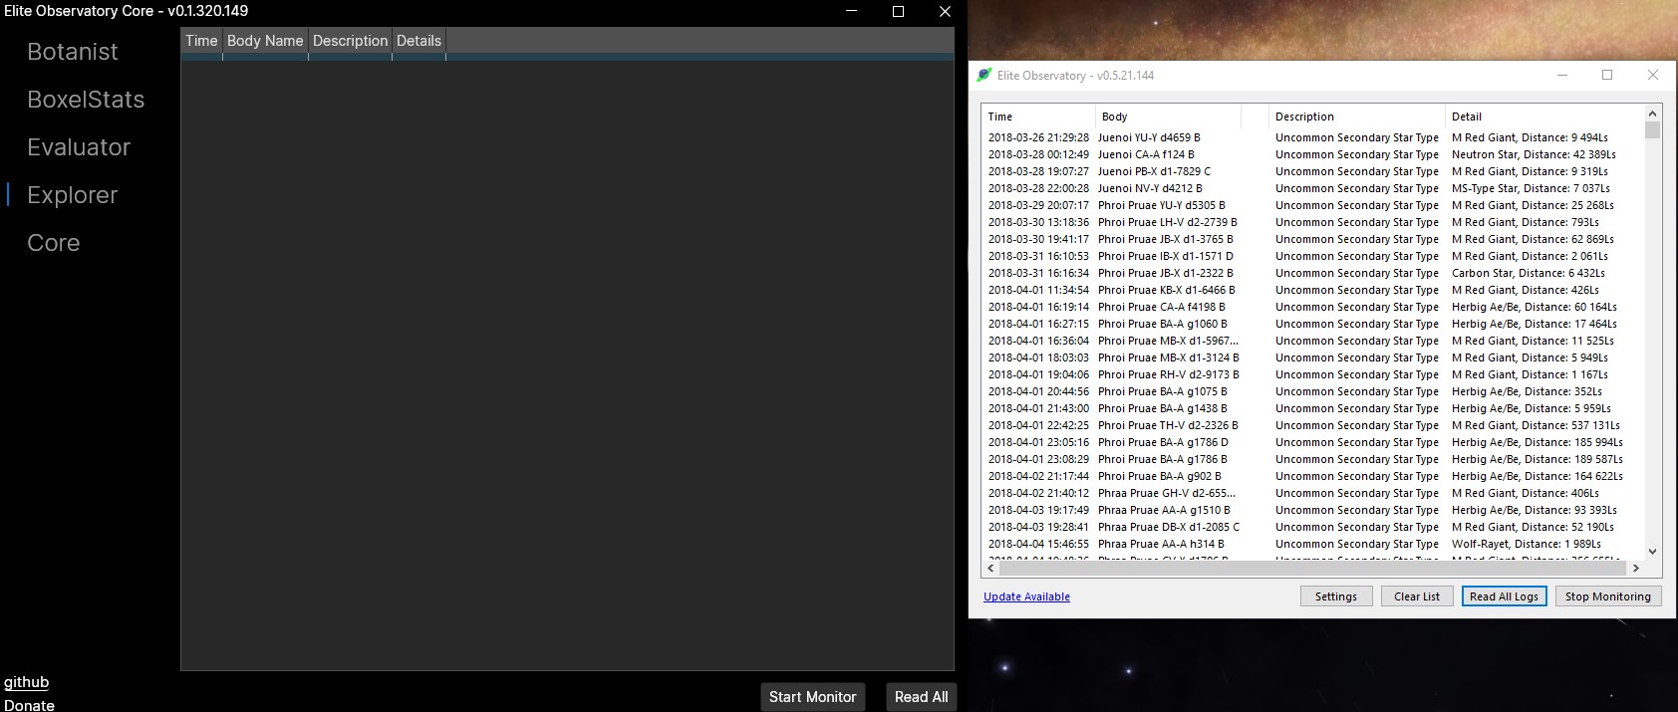Click the vertical scrollbar up arrow
Image resolution: width=1678 pixels, height=712 pixels.
point(1652,114)
